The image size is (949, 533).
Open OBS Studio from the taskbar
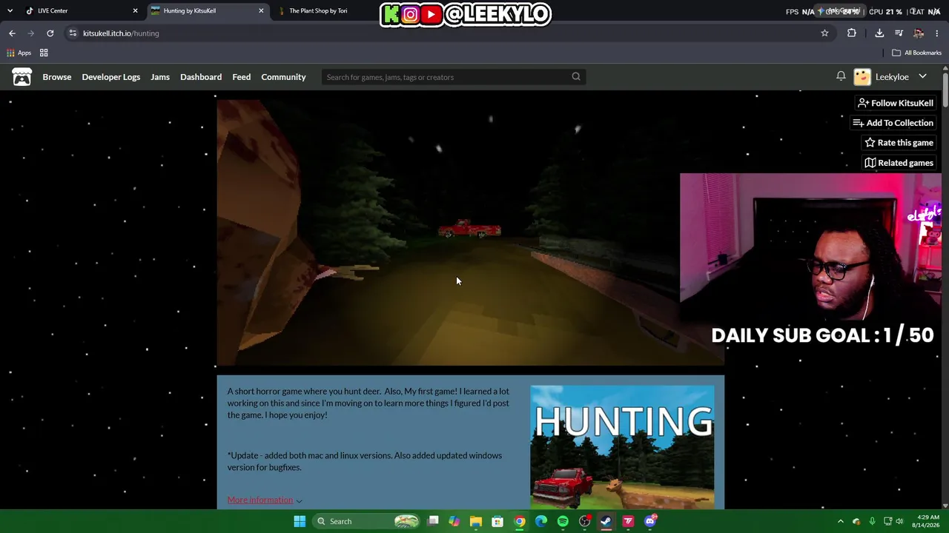585,521
